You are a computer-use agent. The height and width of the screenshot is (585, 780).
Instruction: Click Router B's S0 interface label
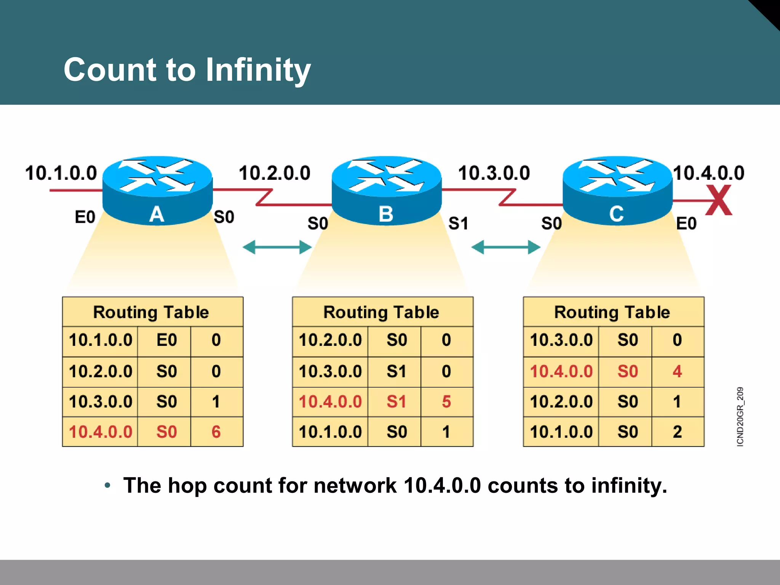click(318, 223)
